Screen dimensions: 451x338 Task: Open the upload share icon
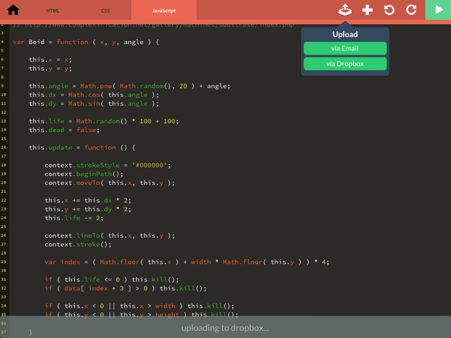coord(345,10)
